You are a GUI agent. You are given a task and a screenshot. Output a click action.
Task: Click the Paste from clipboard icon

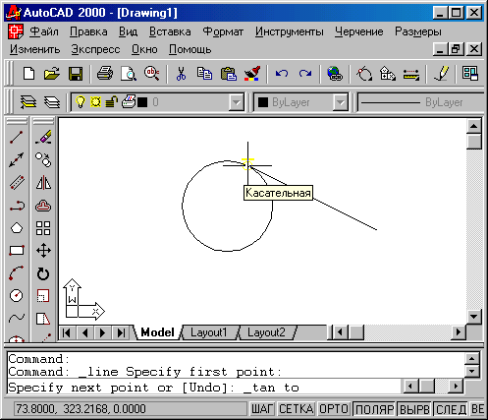tap(229, 74)
